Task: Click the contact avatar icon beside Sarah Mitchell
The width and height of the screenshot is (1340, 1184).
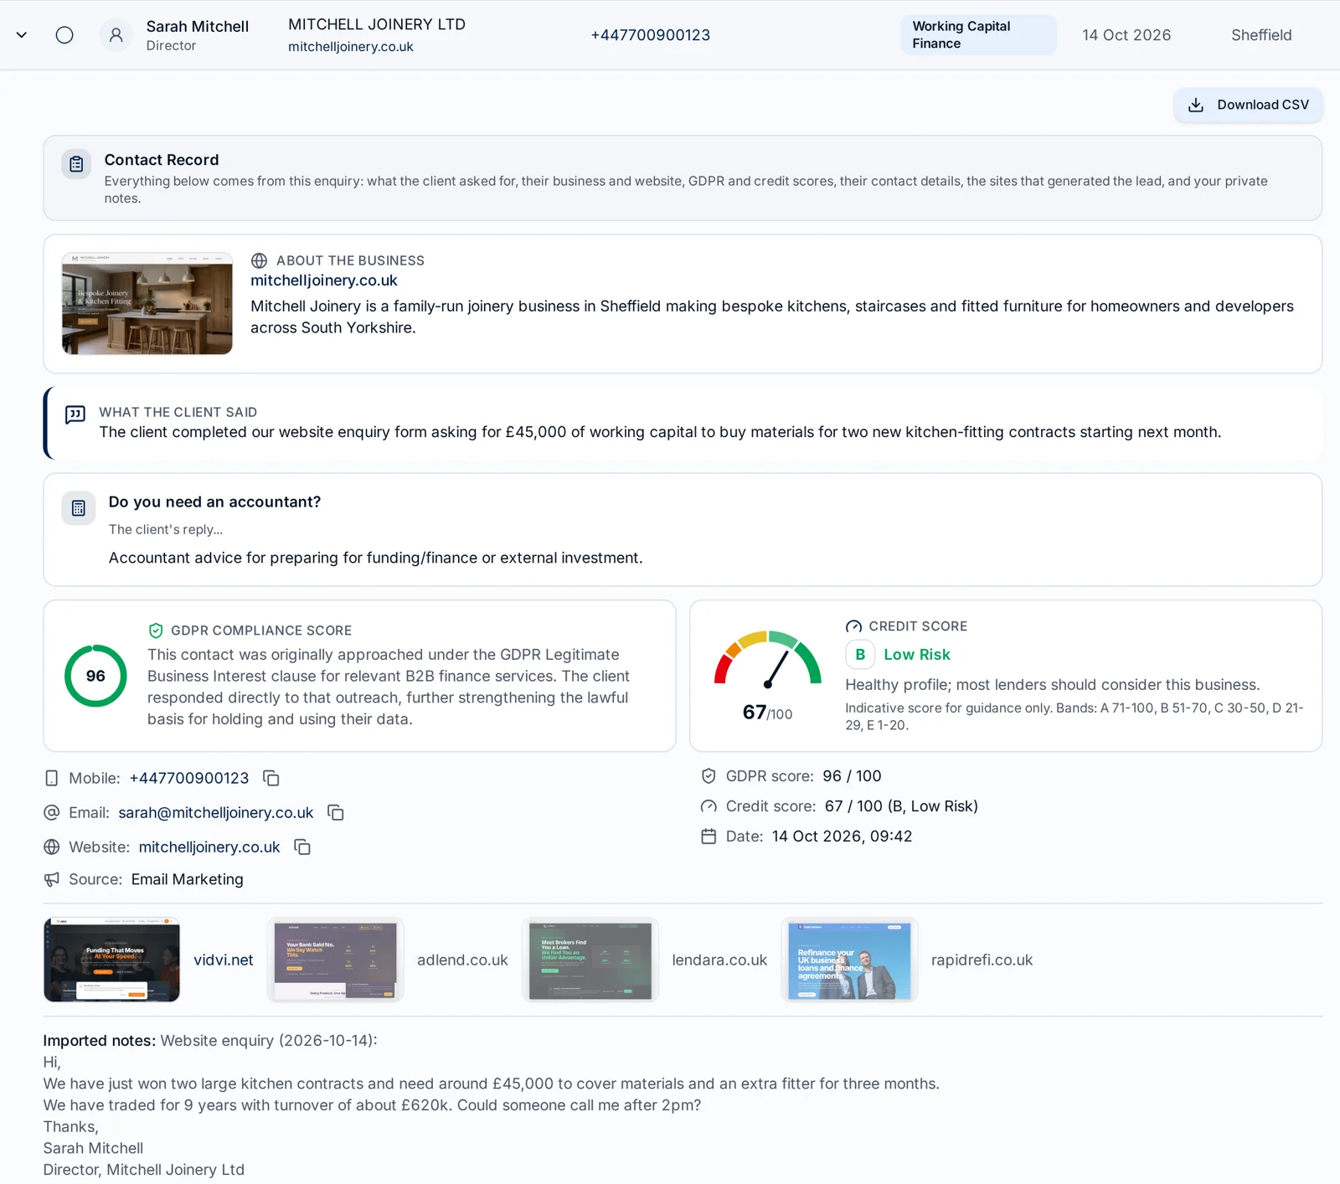Action: point(116,35)
